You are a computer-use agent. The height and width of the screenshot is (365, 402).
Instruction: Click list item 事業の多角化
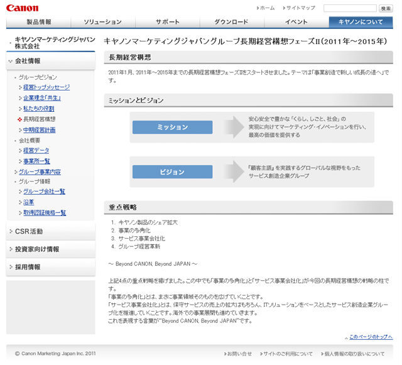[134, 231]
